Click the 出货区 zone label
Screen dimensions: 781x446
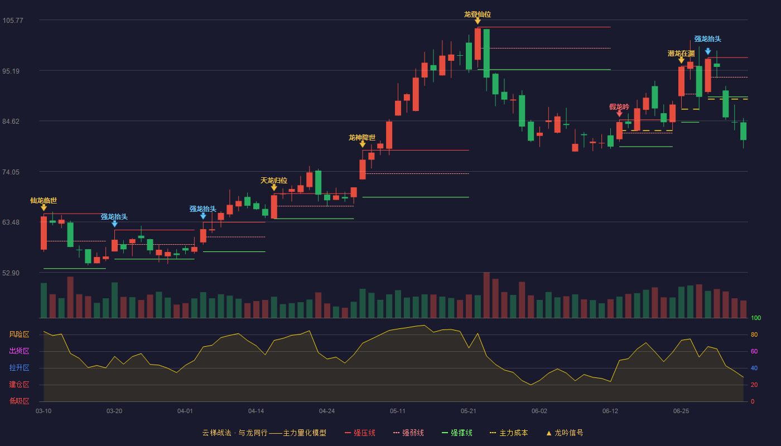coord(19,351)
